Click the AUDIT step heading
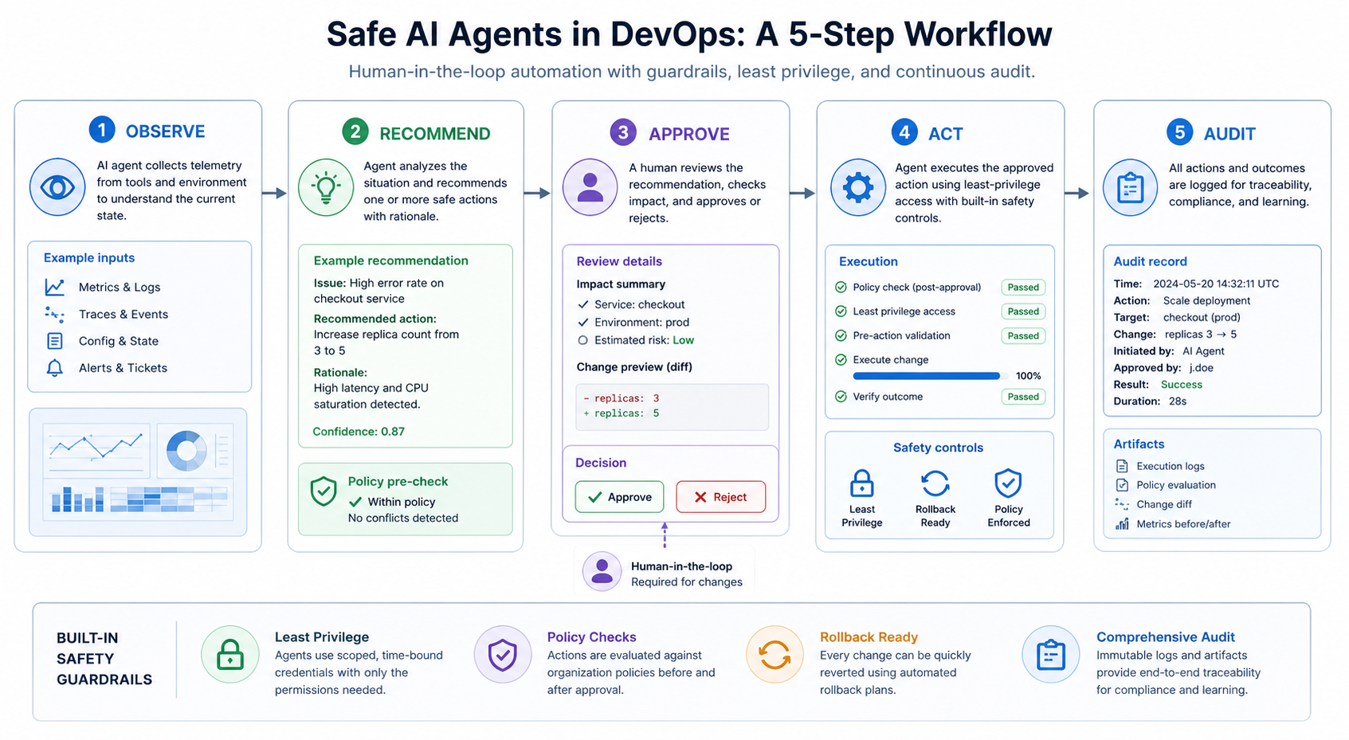The height and width of the screenshot is (740, 1349). pyautogui.click(x=1229, y=134)
